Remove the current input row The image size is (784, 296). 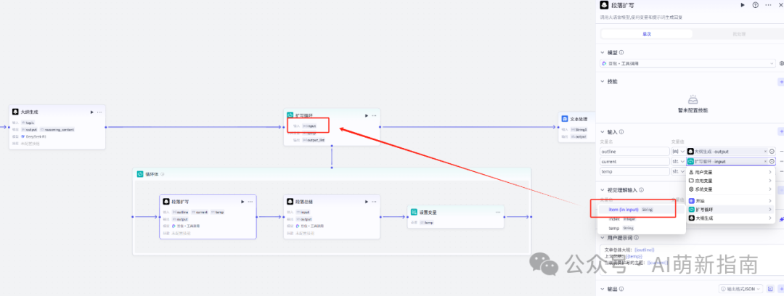coord(782,162)
